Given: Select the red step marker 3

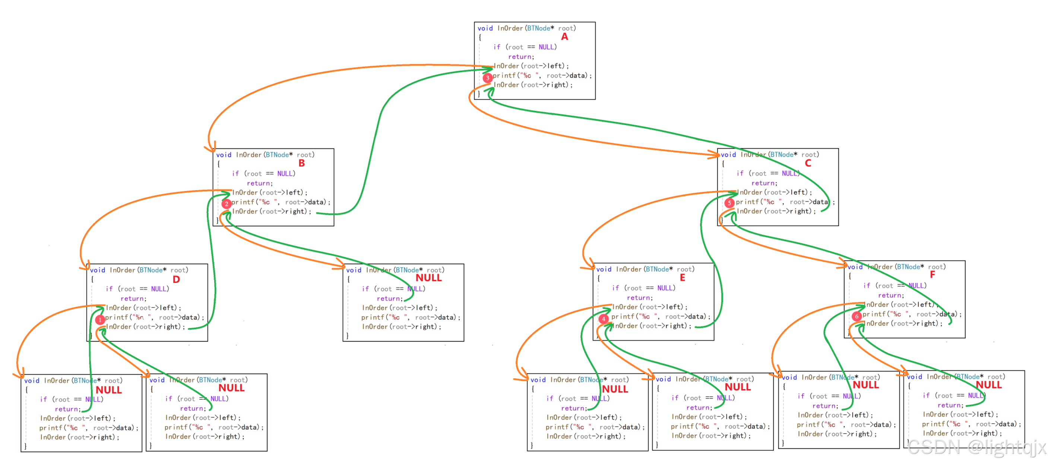Looking at the screenshot, I should (x=487, y=78).
